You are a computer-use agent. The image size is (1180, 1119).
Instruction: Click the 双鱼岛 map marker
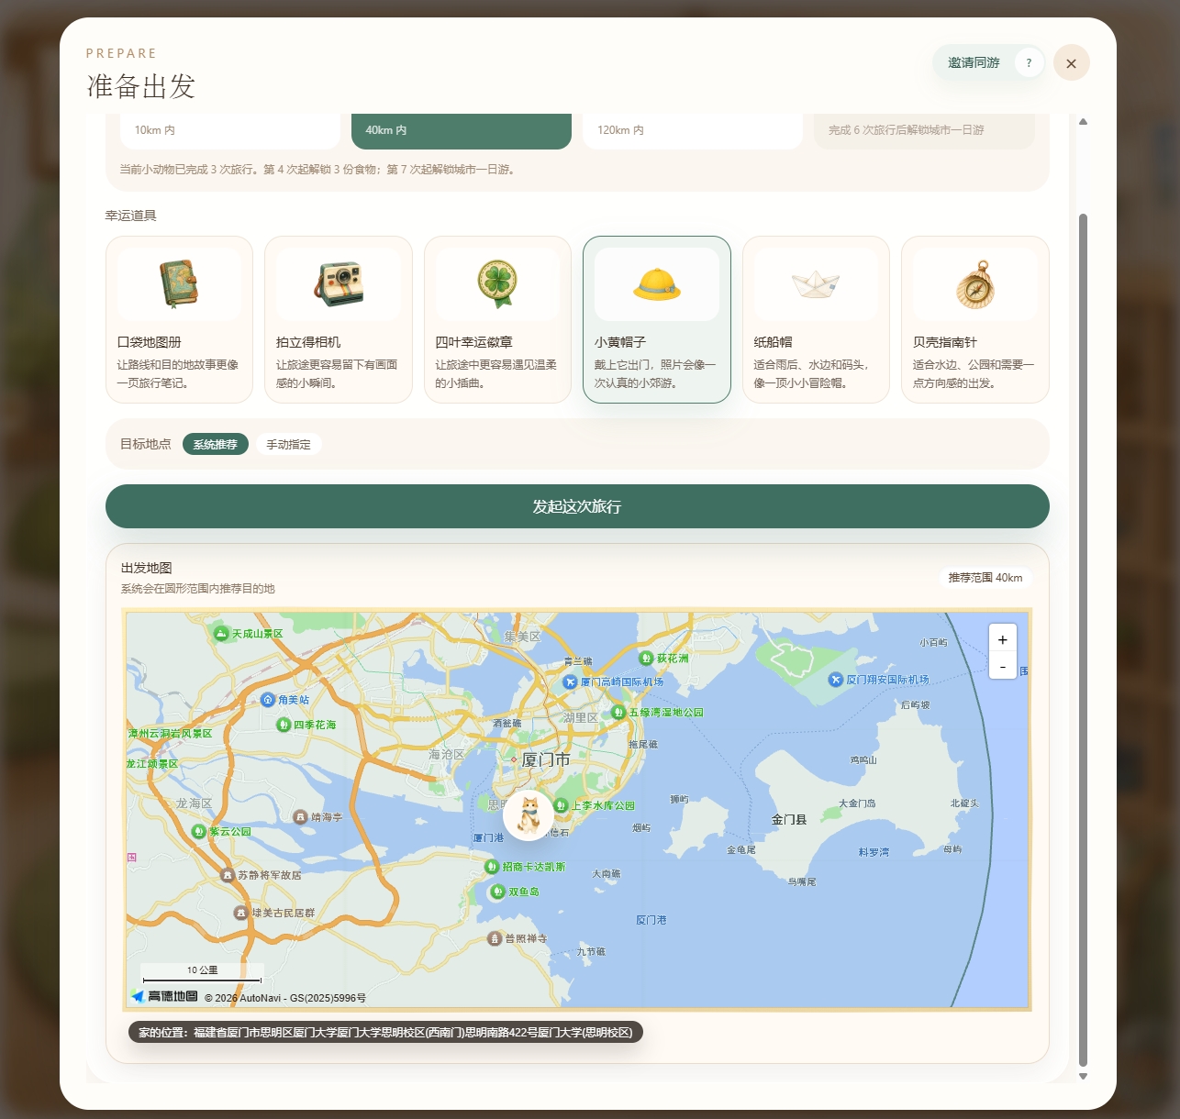497,892
